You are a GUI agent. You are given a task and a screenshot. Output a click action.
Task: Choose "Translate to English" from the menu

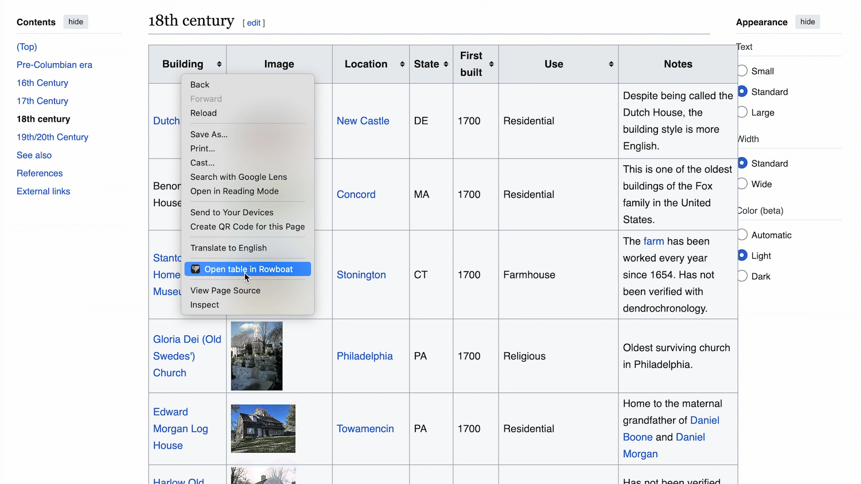coord(229,248)
